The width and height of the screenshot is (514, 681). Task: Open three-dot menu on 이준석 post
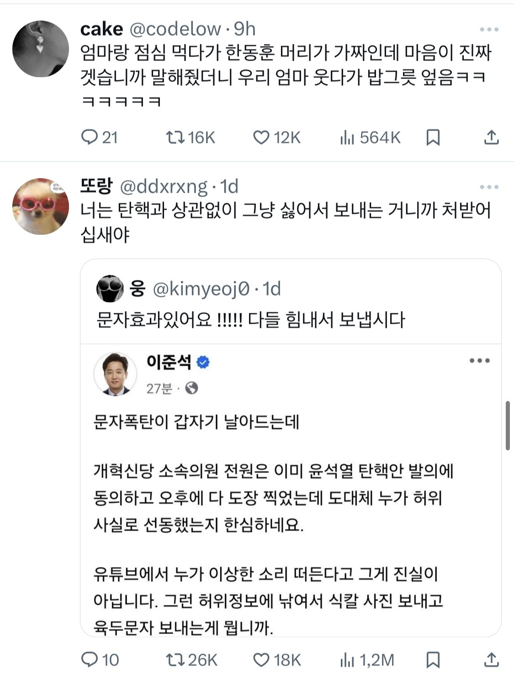tap(479, 361)
